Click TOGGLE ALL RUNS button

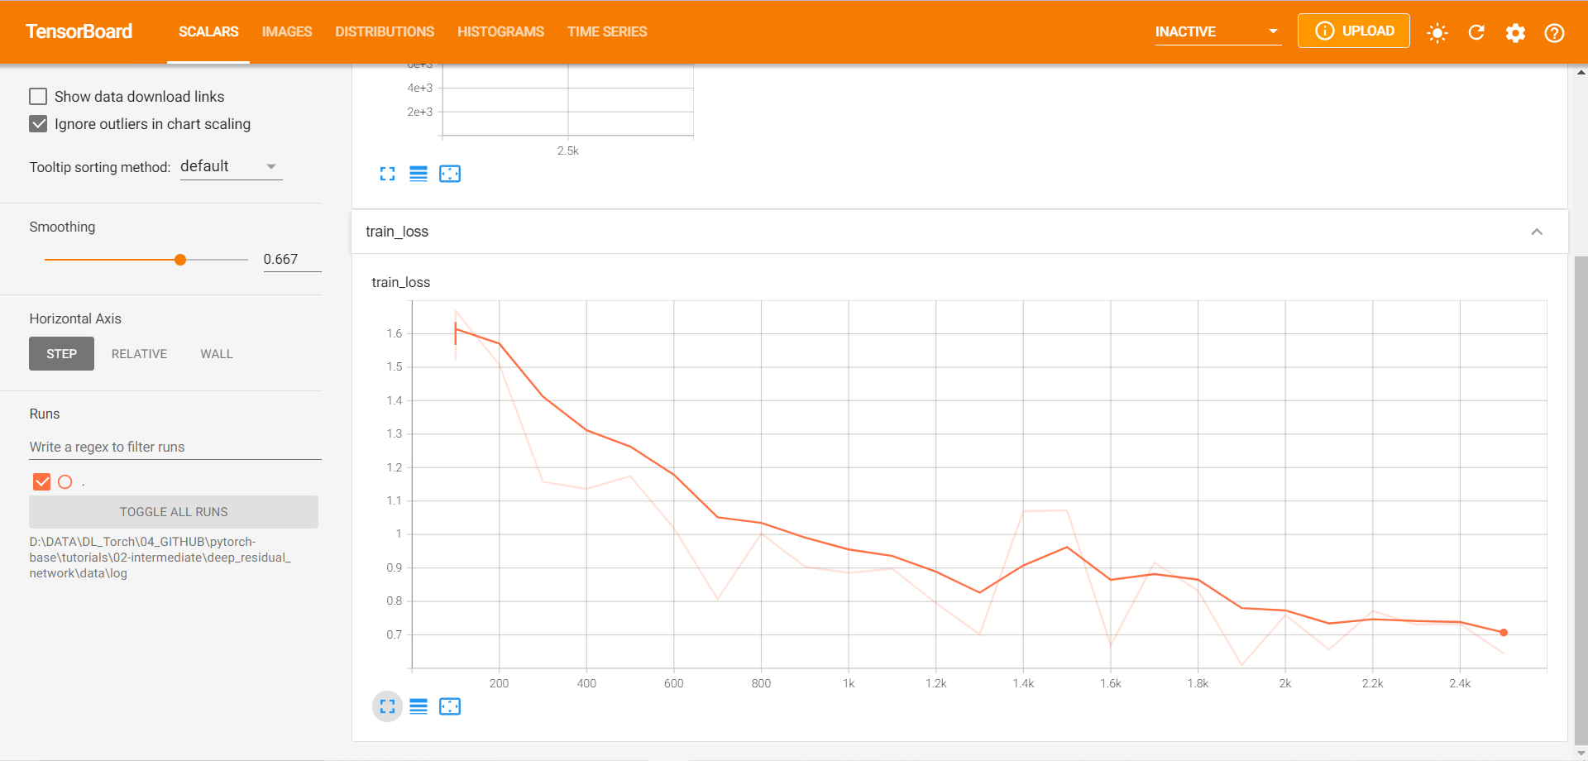(174, 512)
